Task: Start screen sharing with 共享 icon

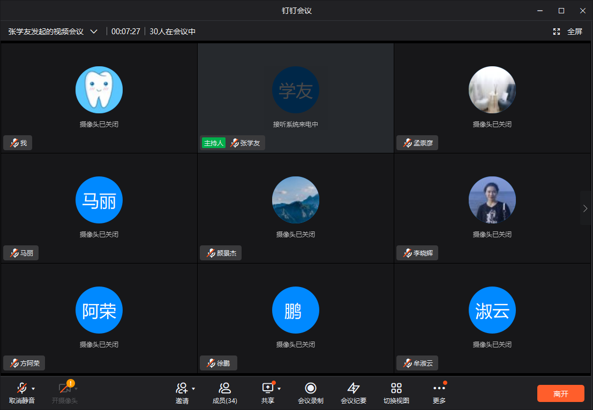Action: 267,388
